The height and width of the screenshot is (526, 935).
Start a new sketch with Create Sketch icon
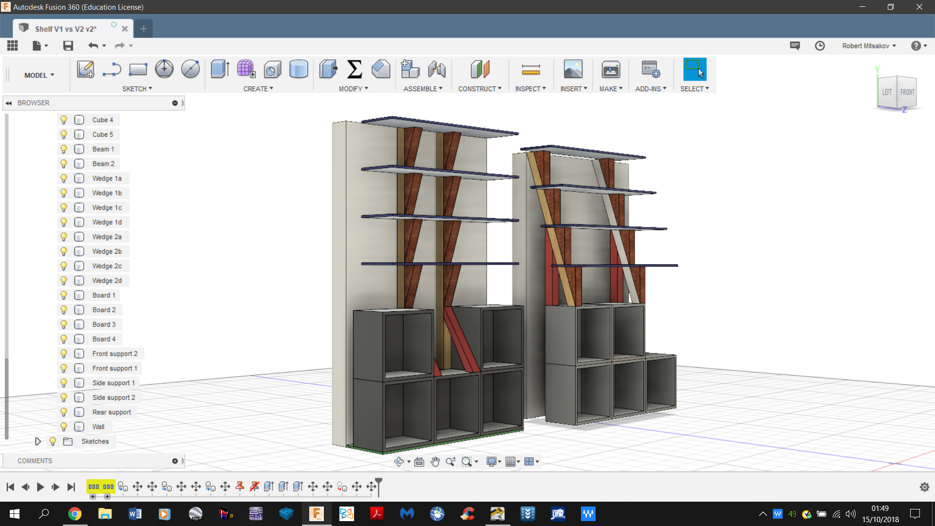[x=86, y=69]
